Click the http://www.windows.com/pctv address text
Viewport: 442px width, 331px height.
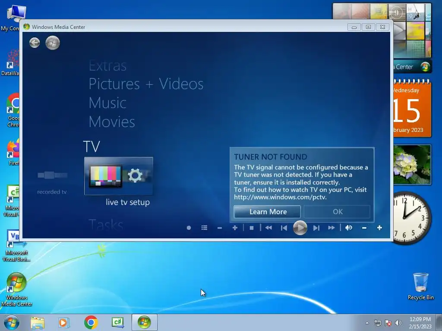pyautogui.click(x=280, y=197)
